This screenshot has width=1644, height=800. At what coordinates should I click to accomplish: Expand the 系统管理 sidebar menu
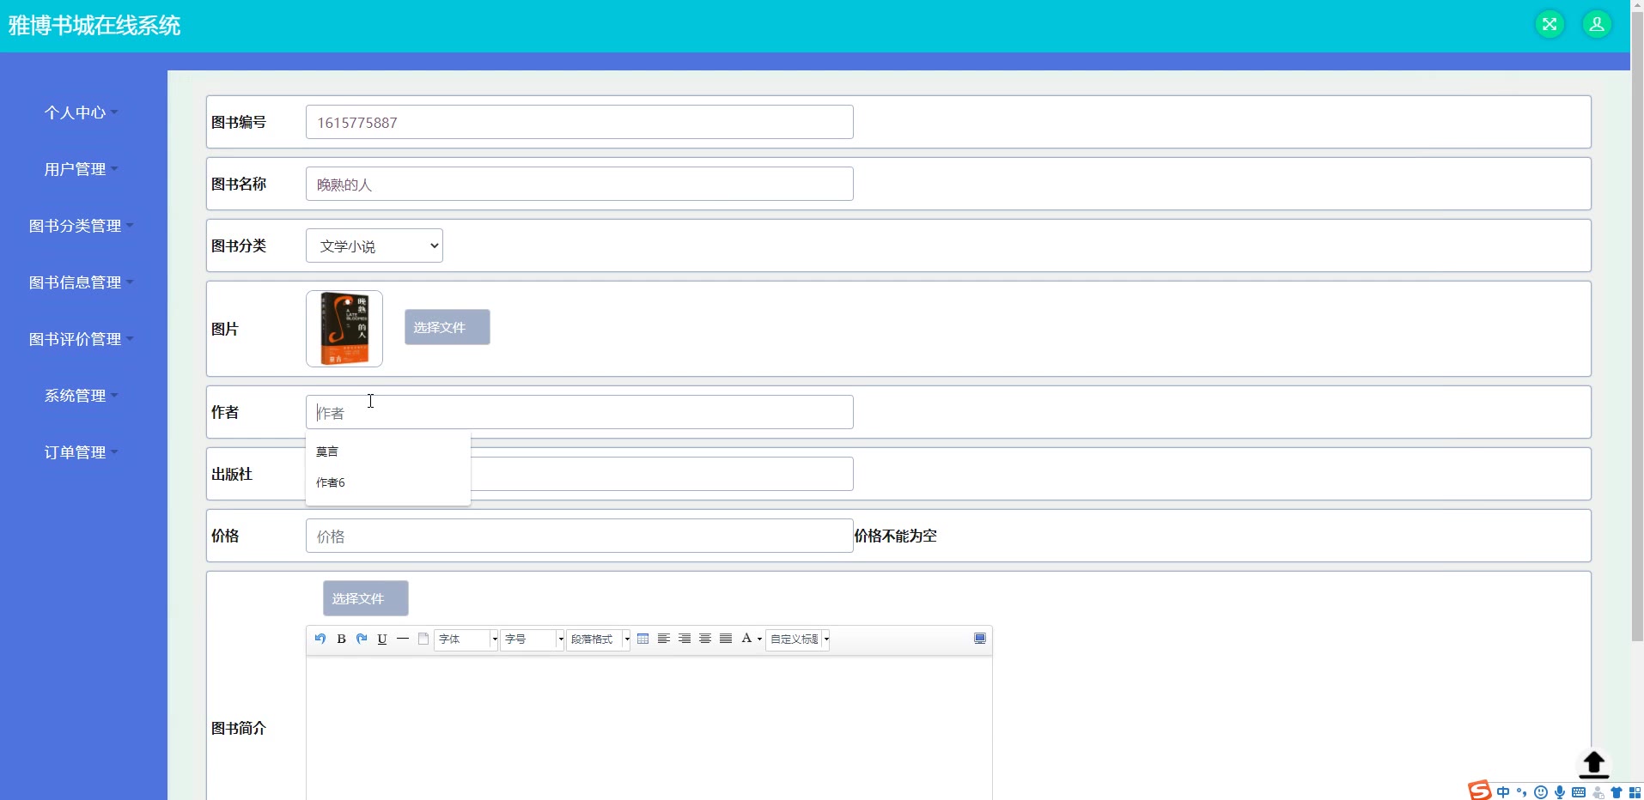[82, 396]
